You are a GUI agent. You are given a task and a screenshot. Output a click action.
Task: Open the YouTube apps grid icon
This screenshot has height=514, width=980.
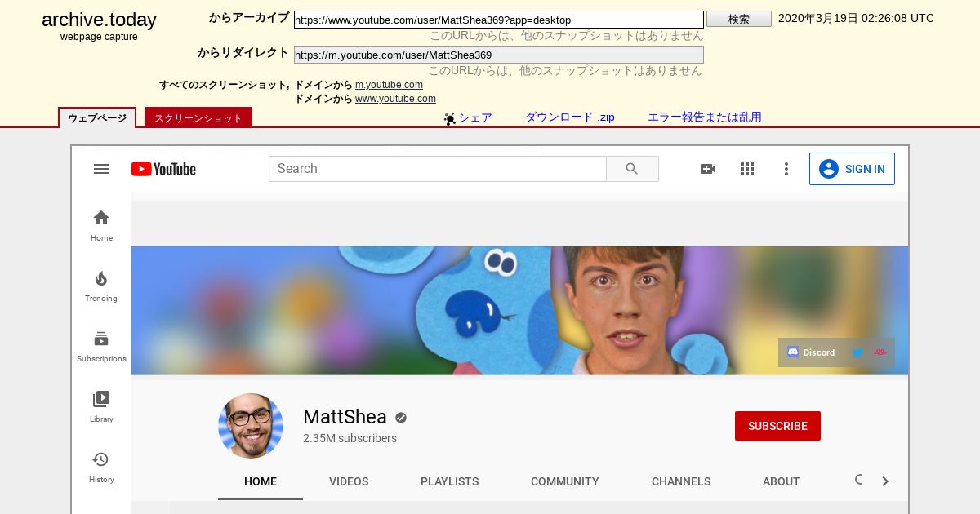[747, 169]
